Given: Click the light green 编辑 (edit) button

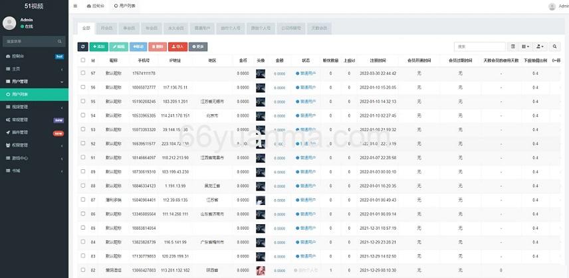Looking at the screenshot, I should coord(119,46).
